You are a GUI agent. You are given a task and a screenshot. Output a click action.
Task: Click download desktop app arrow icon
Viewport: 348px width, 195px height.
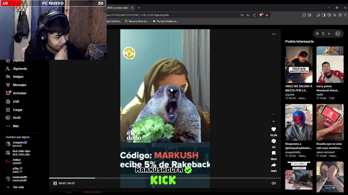click(x=329, y=34)
